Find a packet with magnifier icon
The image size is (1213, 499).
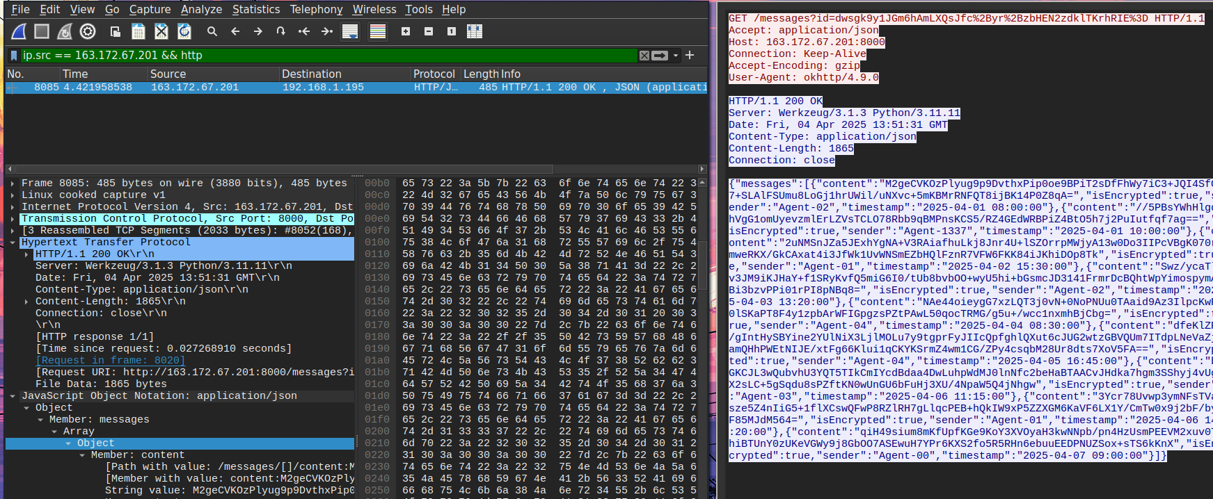point(212,31)
